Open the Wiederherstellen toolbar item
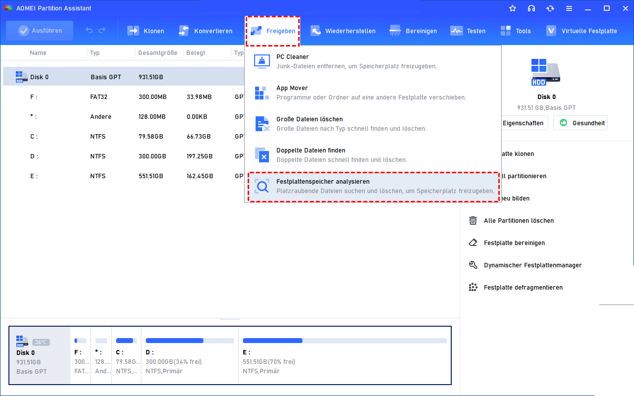This screenshot has height=396, width=634. (343, 31)
